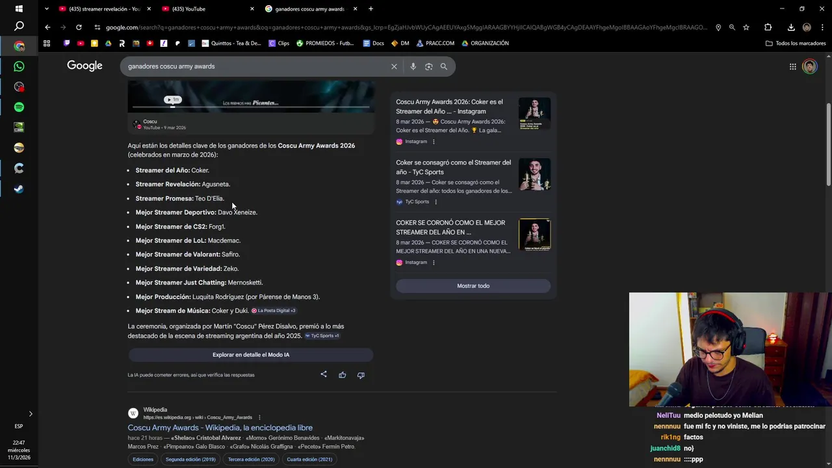Image resolution: width=832 pixels, height=468 pixels.
Task: Open the YouTube bookmark icon
Action: pyautogui.click(x=81, y=43)
